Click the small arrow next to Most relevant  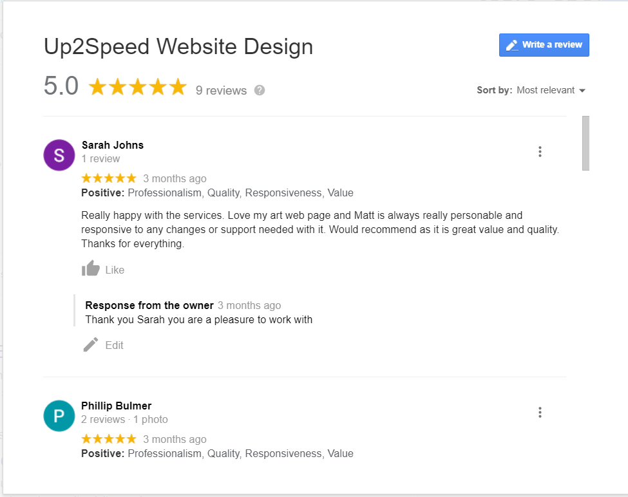[582, 90]
